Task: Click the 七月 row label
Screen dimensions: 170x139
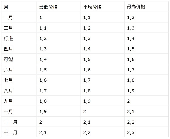Action: click(8, 80)
